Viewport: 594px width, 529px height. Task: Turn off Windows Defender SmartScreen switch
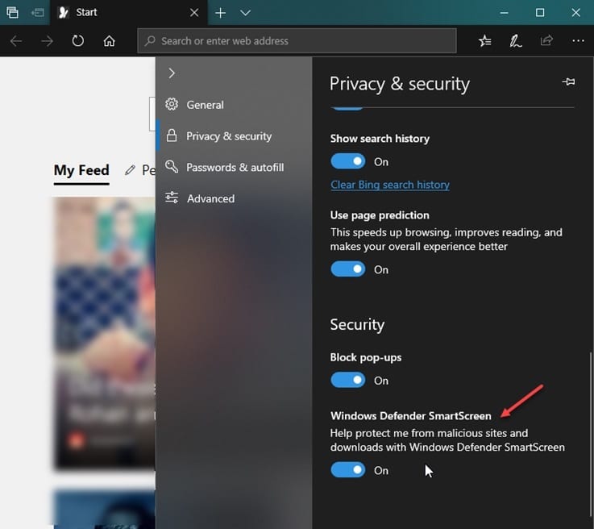[x=347, y=470]
